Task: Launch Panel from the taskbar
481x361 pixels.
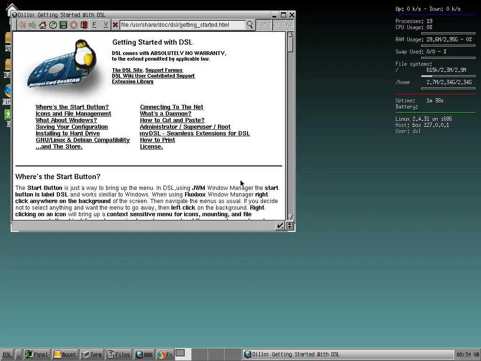Action: (x=37, y=354)
